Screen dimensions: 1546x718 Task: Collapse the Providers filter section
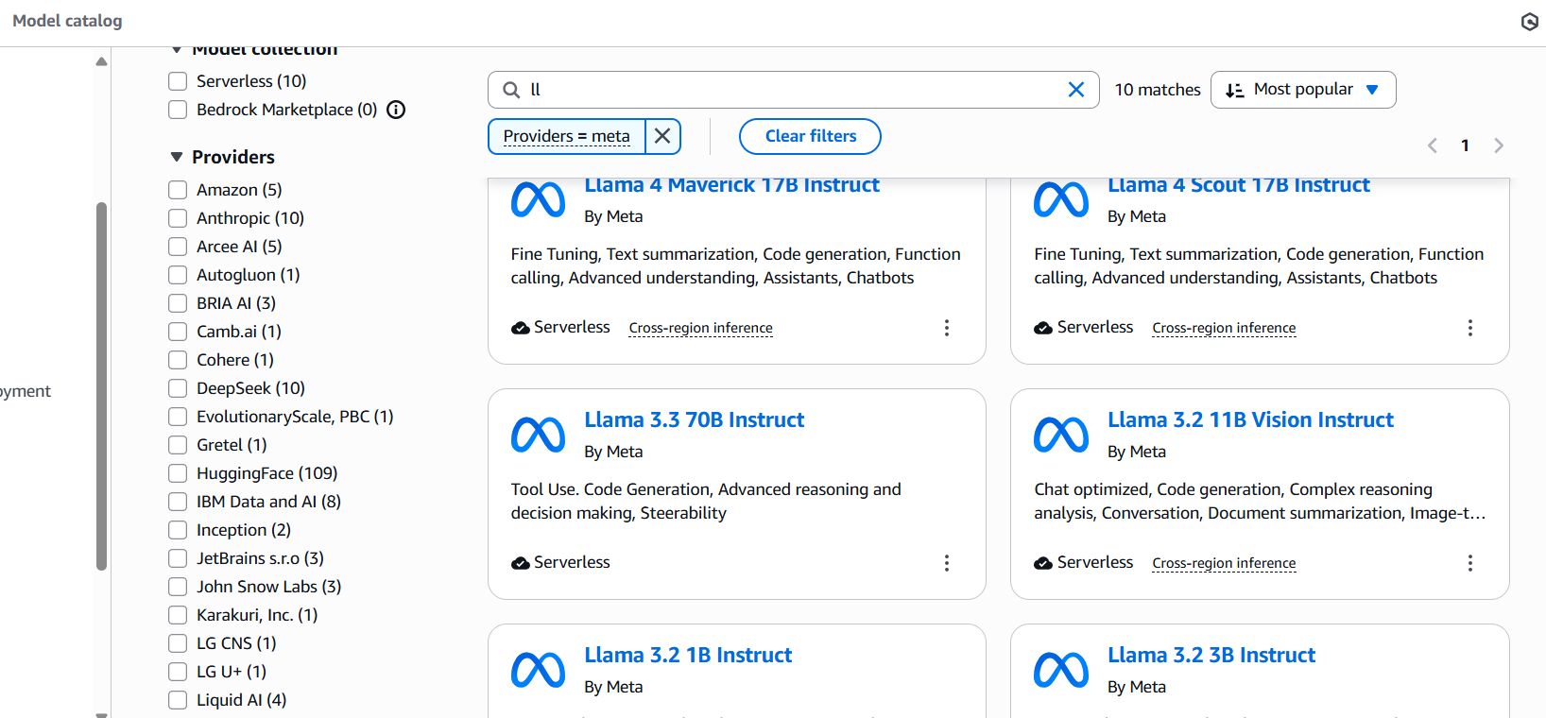[x=177, y=157]
